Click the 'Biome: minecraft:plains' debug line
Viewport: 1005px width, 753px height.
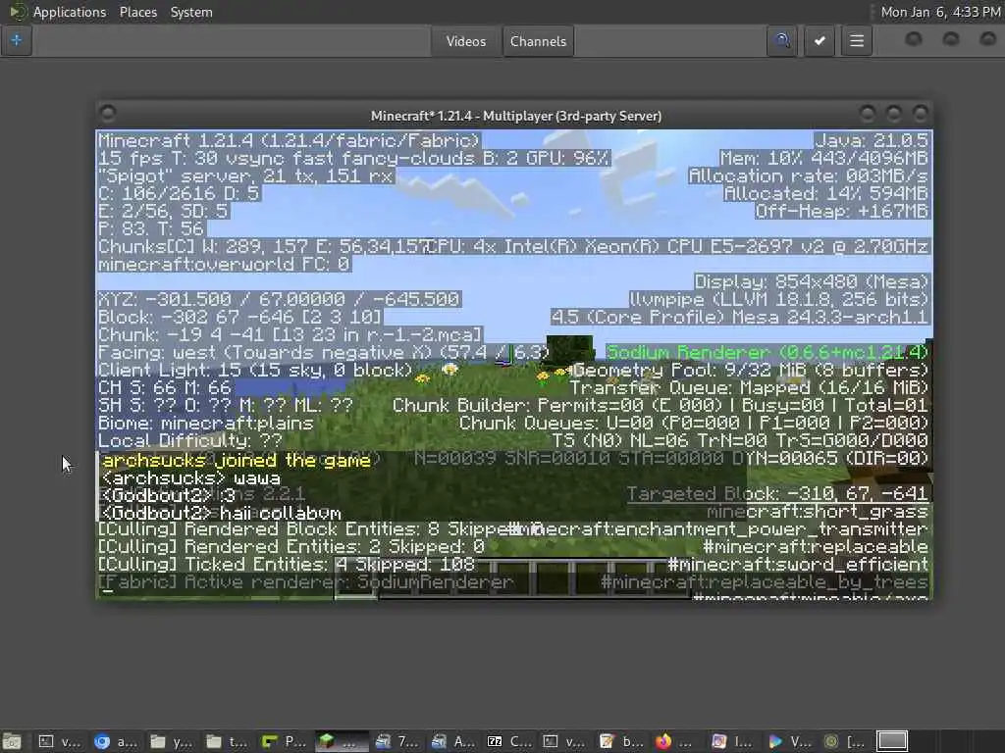[x=206, y=424]
